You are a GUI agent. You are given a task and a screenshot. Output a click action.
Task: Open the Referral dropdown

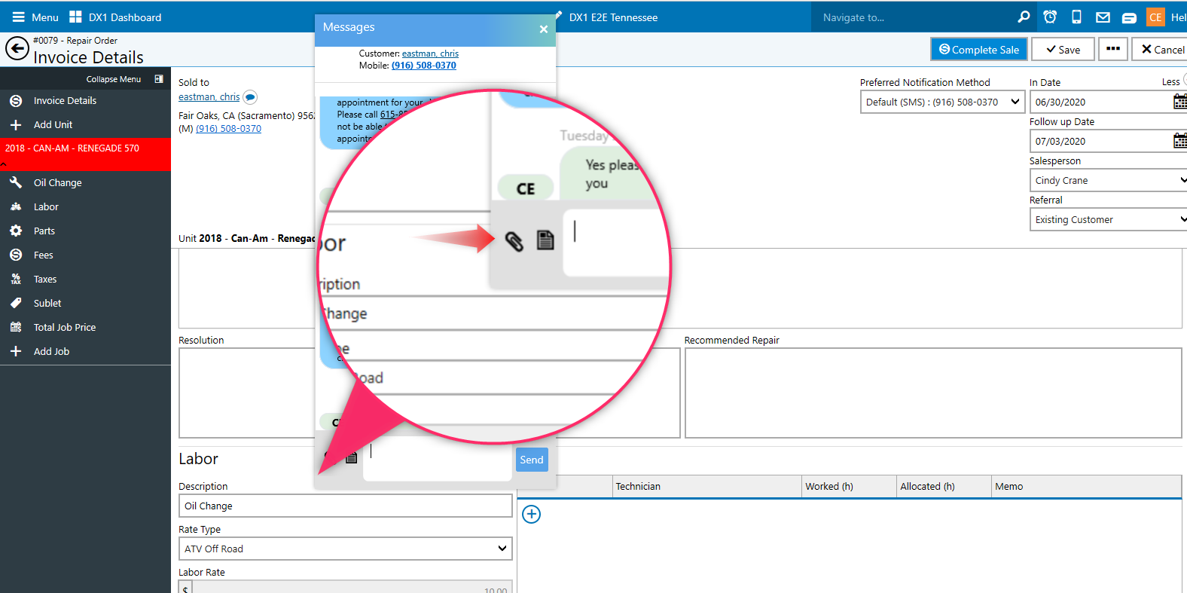pyautogui.click(x=1108, y=219)
